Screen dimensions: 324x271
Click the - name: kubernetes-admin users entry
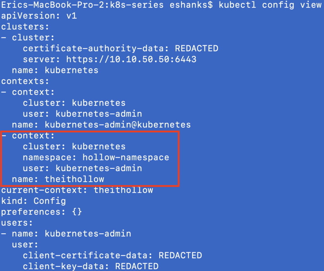click(x=66, y=234)
